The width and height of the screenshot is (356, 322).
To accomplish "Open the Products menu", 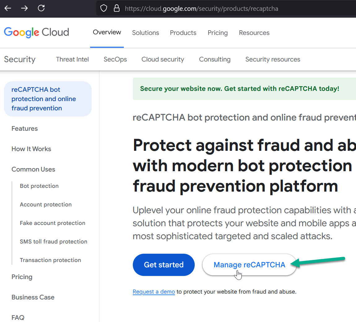I will (183, 33).
